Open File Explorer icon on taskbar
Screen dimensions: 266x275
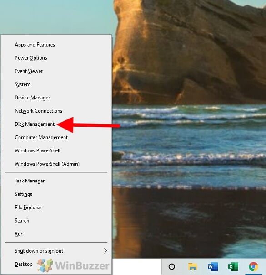pyautogui.click(x=192, y=267)
